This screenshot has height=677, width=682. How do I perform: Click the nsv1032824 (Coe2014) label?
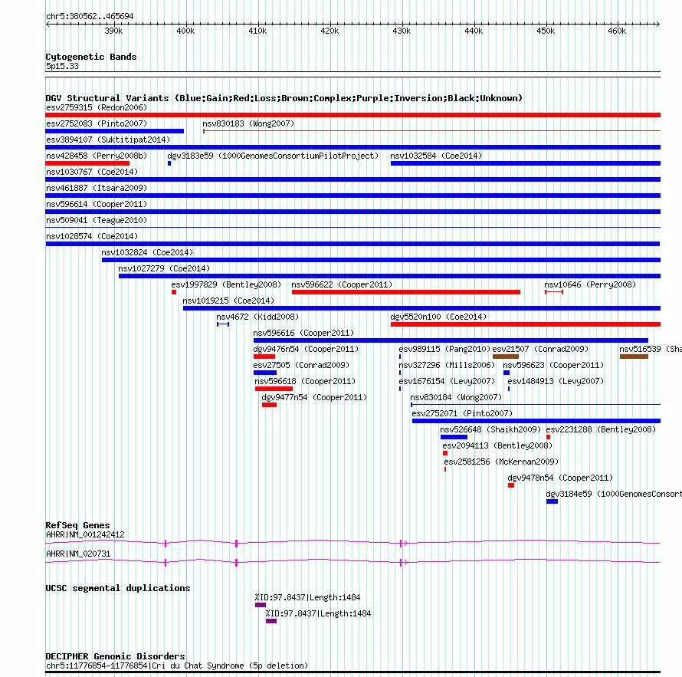[147, 252]
